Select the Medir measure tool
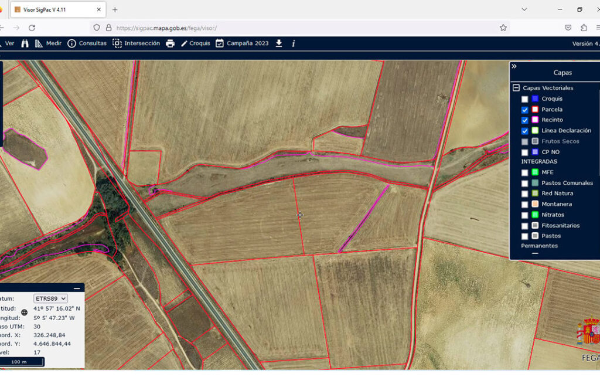Viewport: 600px width, 387px height. point(48,43)
